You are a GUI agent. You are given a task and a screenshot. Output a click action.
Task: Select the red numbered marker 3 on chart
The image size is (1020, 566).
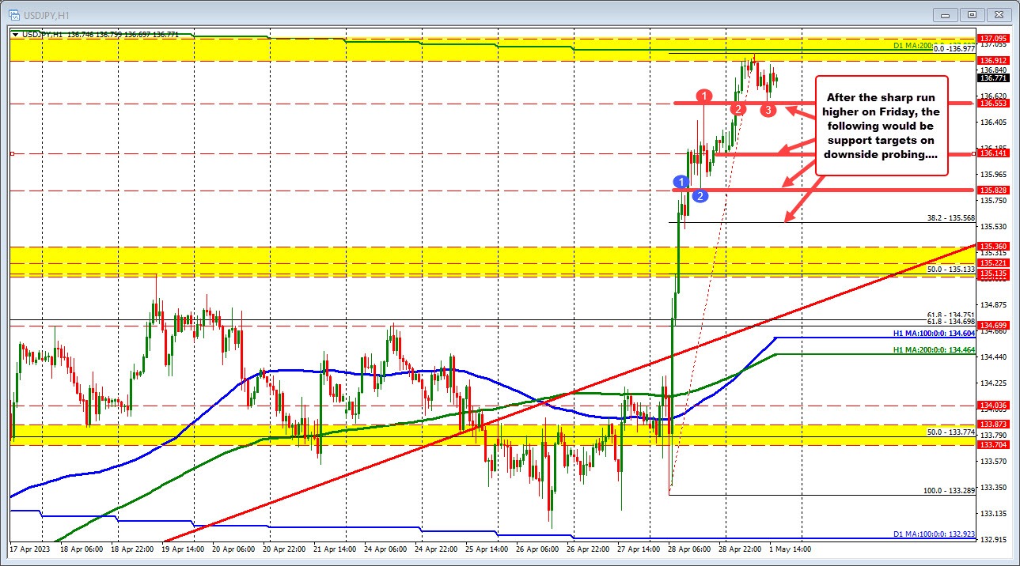coord(768,110)
